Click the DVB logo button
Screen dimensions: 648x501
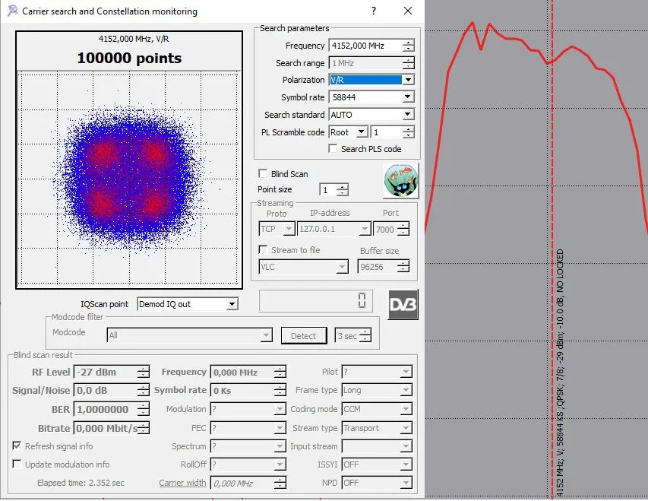point(403,304)
